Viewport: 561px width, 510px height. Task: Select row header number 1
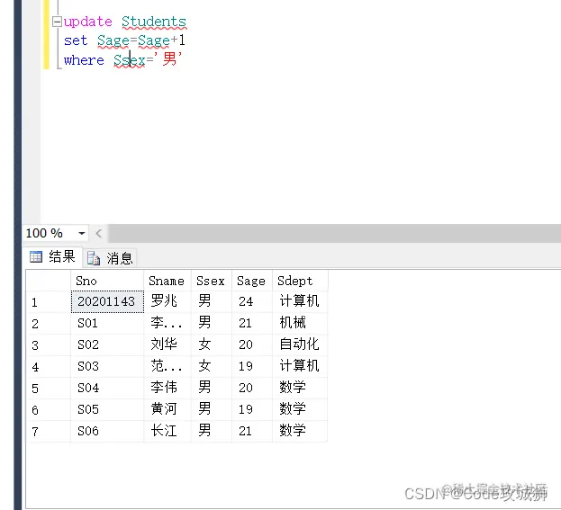pyautogui.click(x=49, y=302)
